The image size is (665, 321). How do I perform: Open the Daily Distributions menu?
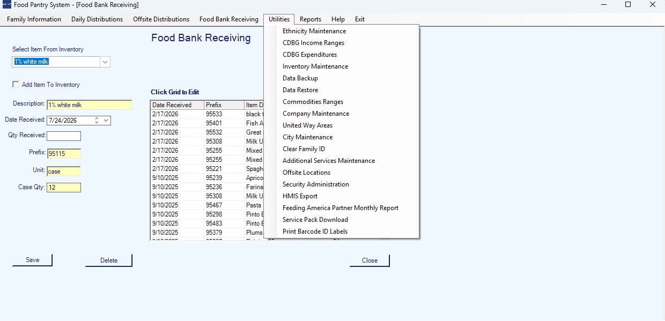pos(97,19)
